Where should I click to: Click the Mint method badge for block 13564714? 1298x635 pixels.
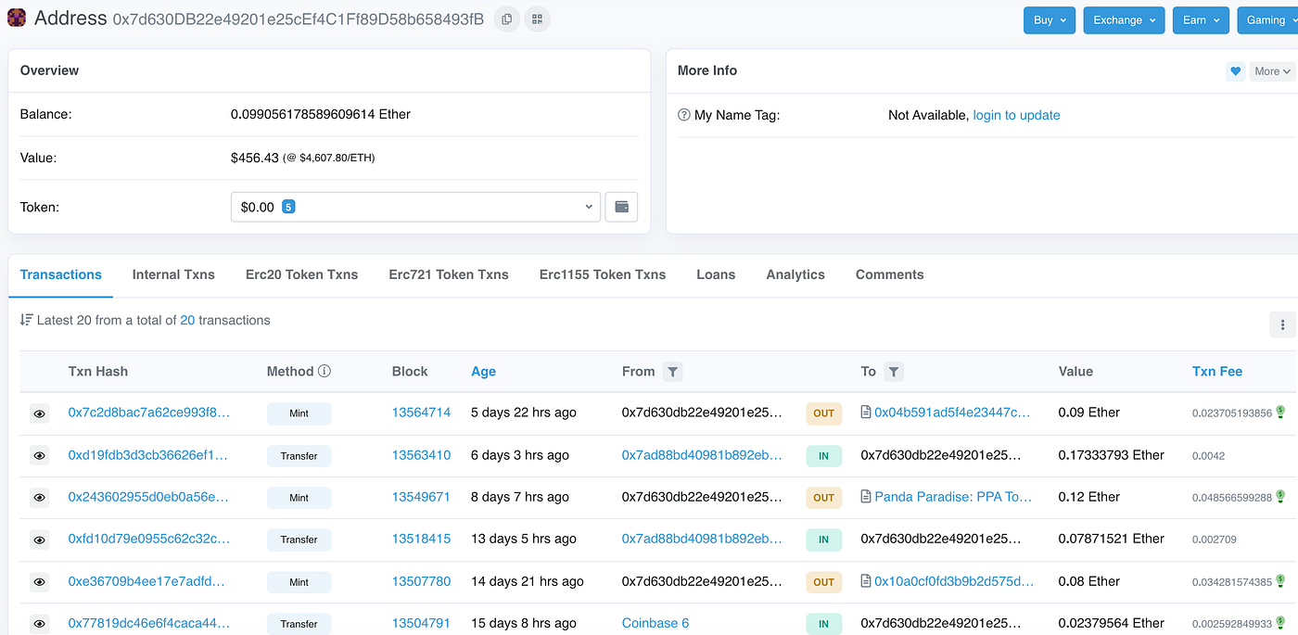[x=299, y=413]
